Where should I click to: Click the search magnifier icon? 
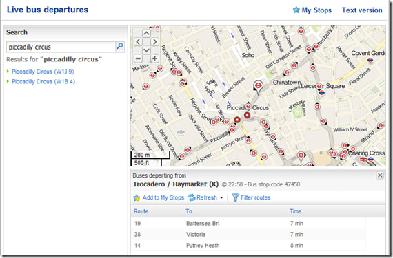pos(120,46)
